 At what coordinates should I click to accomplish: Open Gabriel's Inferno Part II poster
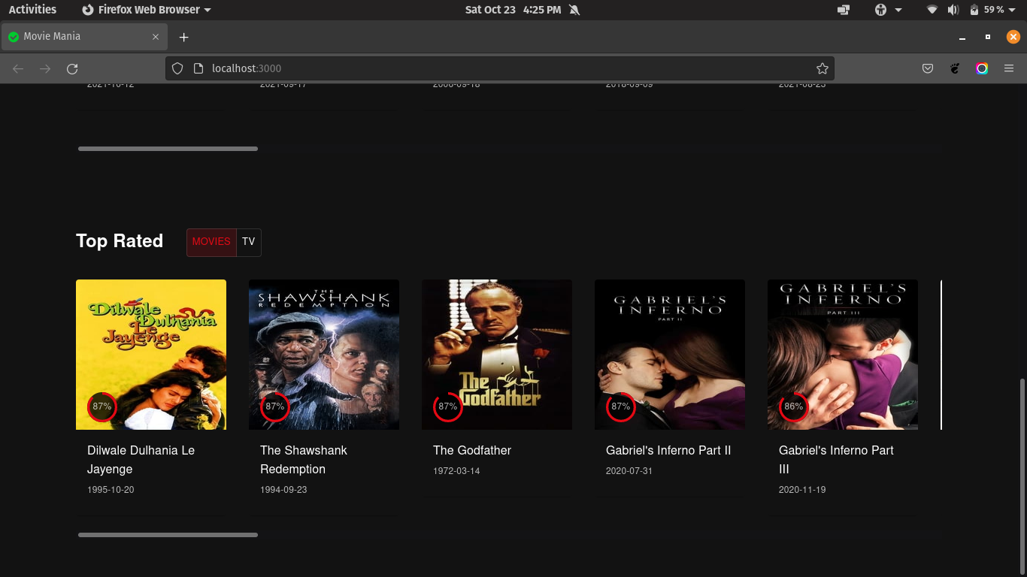(670, 355)
